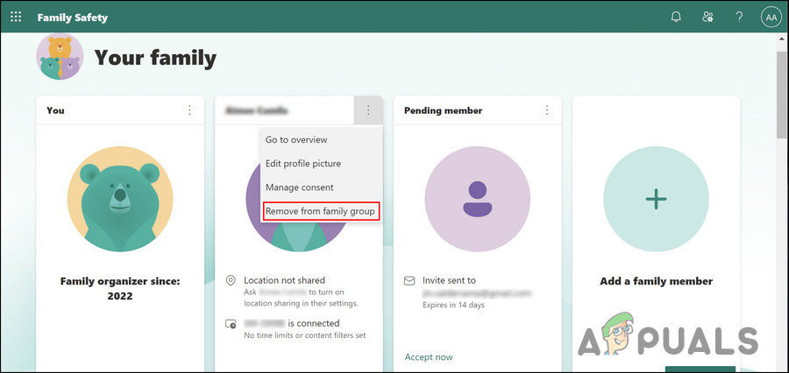The height and width of the screenshot is (373, 789).
Task: Click the invite envelope icon
Action: pos(409,280)
